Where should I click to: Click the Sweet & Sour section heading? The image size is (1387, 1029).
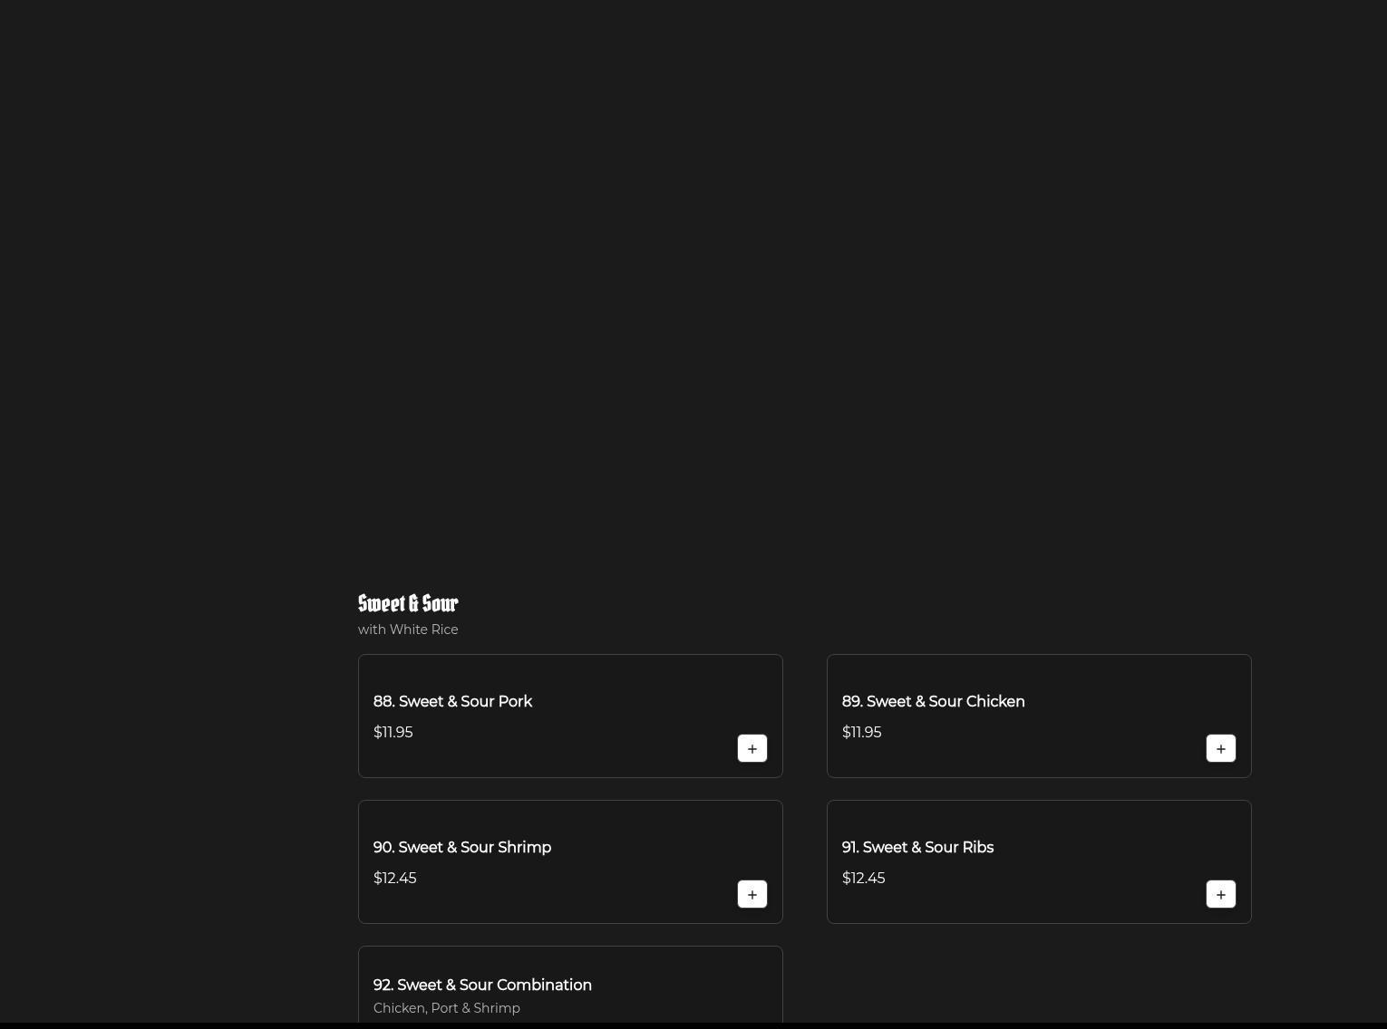408,603
